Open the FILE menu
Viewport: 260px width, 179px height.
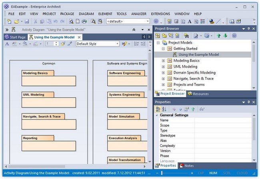point(12,14)
